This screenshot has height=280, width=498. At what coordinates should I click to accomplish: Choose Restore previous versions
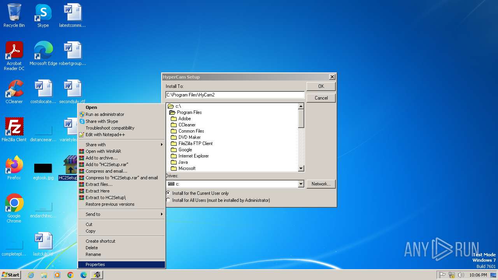click(121, 204)
